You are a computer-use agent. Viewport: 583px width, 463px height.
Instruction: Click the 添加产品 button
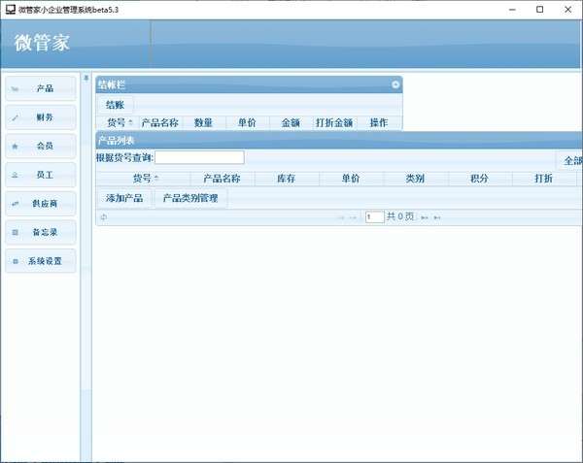(x=123, y=198)
